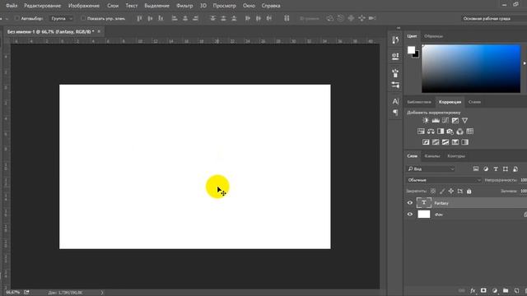Toggle filter for type layers
Viewport: 527px width, 296px height.
(496, 169)
